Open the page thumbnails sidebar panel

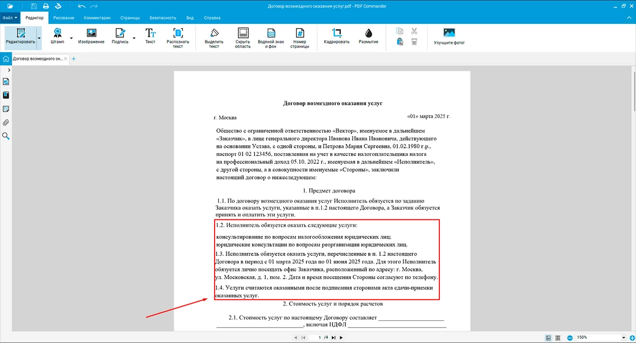tap(6, 82)
